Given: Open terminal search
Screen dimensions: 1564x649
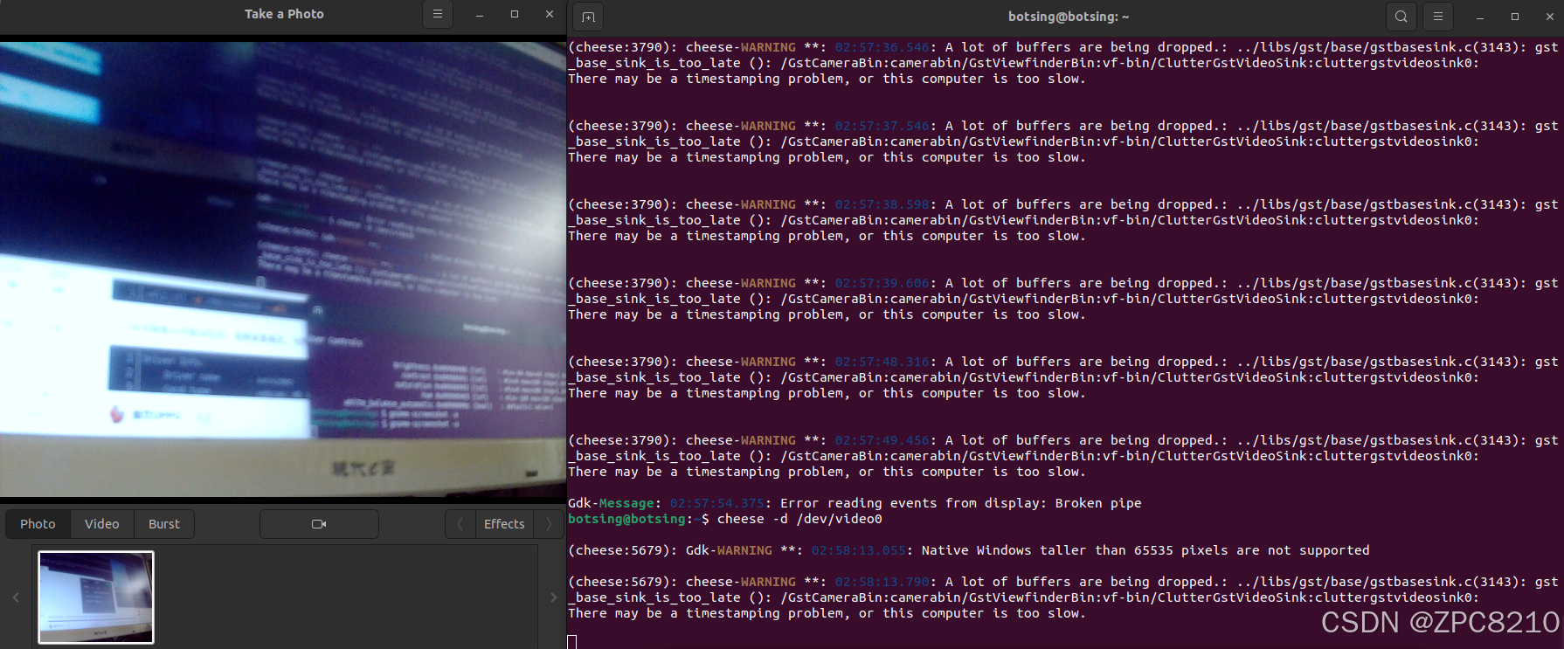Looking at the screenshot, I should point(1401,17).
